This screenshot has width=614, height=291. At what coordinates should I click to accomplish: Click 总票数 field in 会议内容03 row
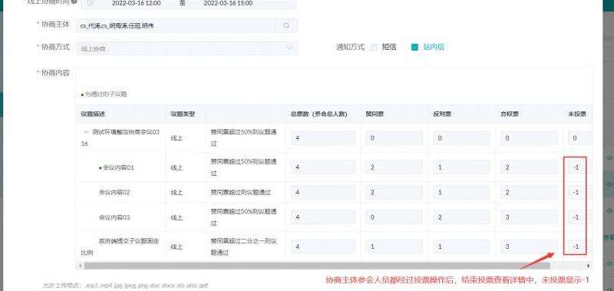click(x=323, y=217)
